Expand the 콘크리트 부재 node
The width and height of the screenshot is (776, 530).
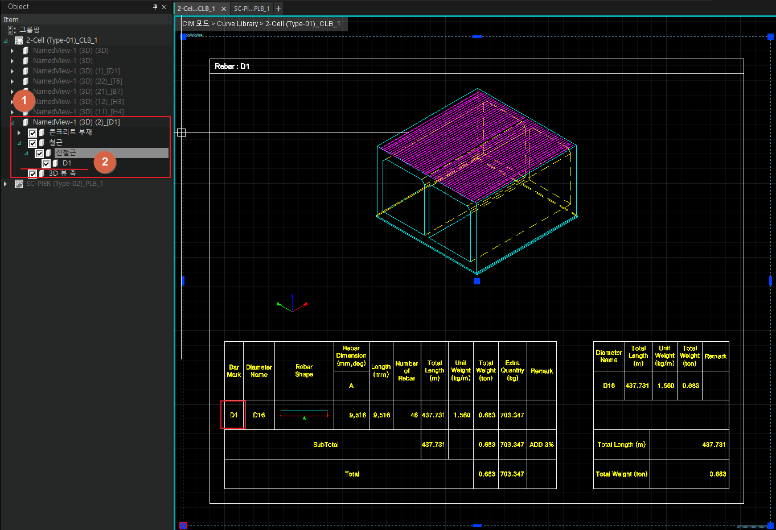(x=19, y=132)
